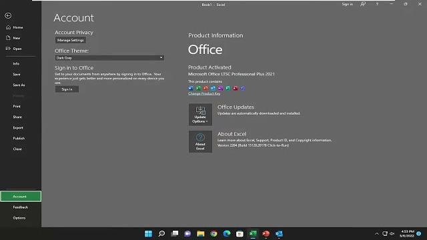Switch to Excel on the taskbar

click(253, 234)
